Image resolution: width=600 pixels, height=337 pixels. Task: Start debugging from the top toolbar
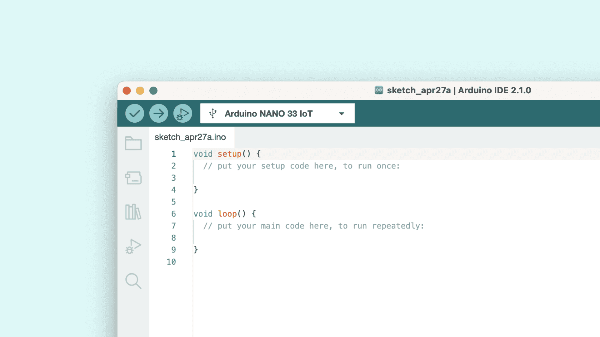coord(182,113)
